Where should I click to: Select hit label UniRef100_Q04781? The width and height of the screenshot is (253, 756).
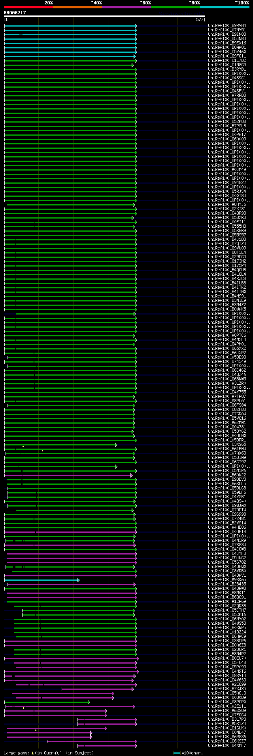[x=227, y=427]
